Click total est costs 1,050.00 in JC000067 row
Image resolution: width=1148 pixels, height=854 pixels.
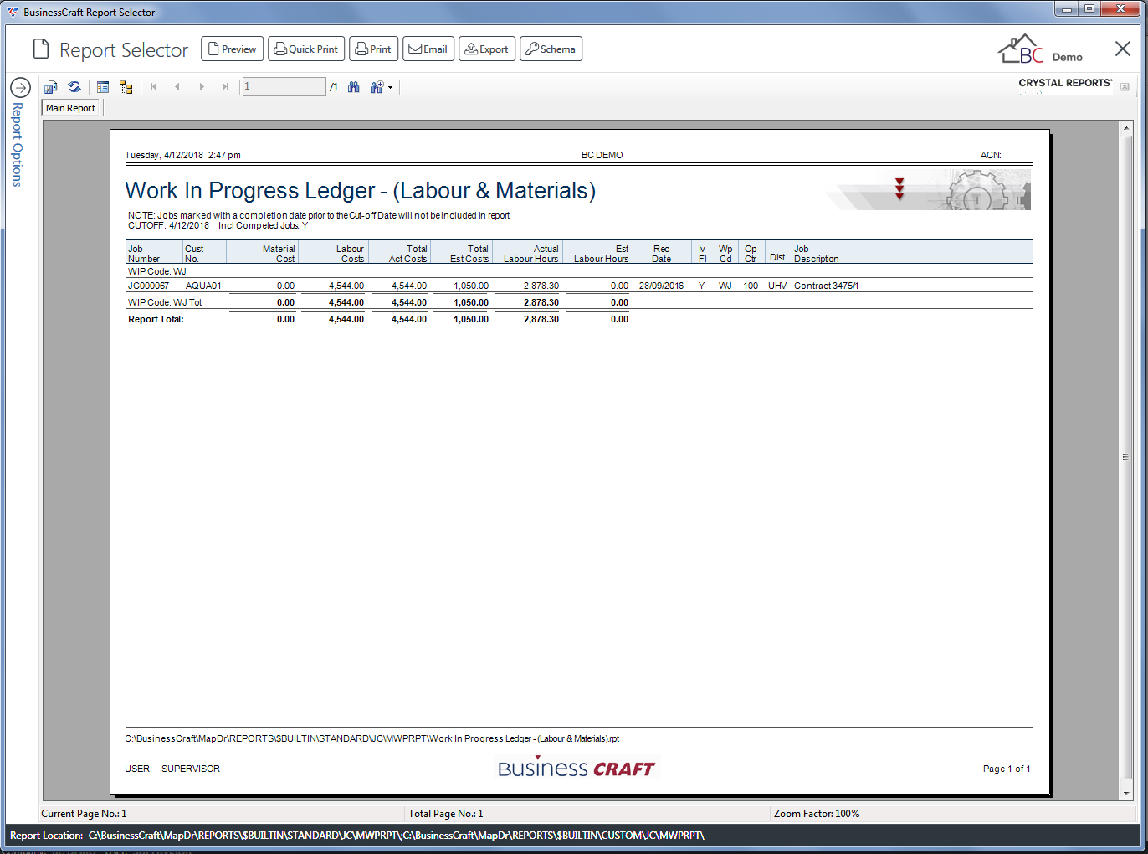[471, 286]
